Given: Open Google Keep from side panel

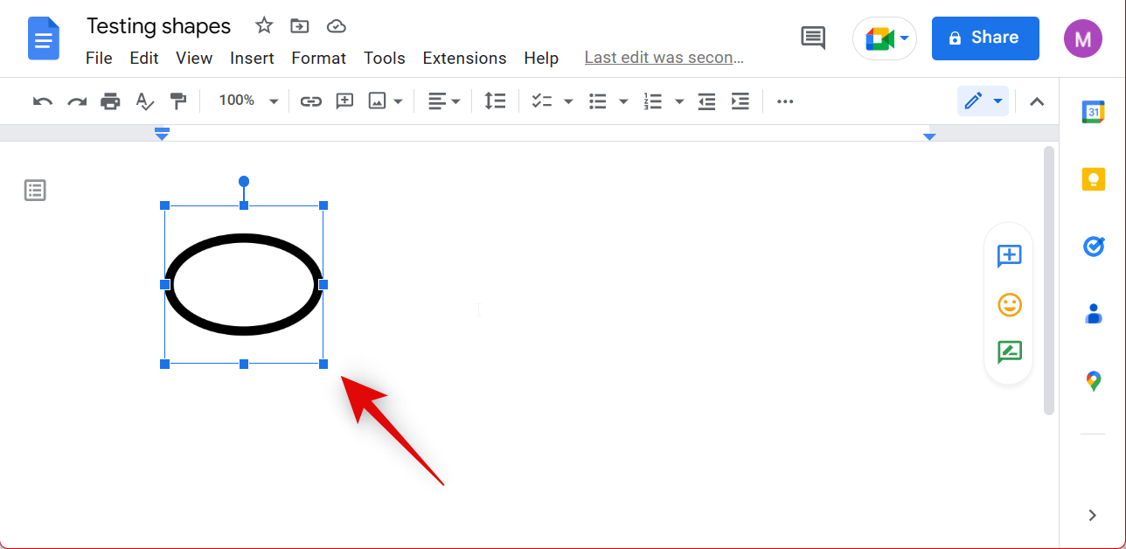Looking at the screenshot, I should click(1093, 179).
